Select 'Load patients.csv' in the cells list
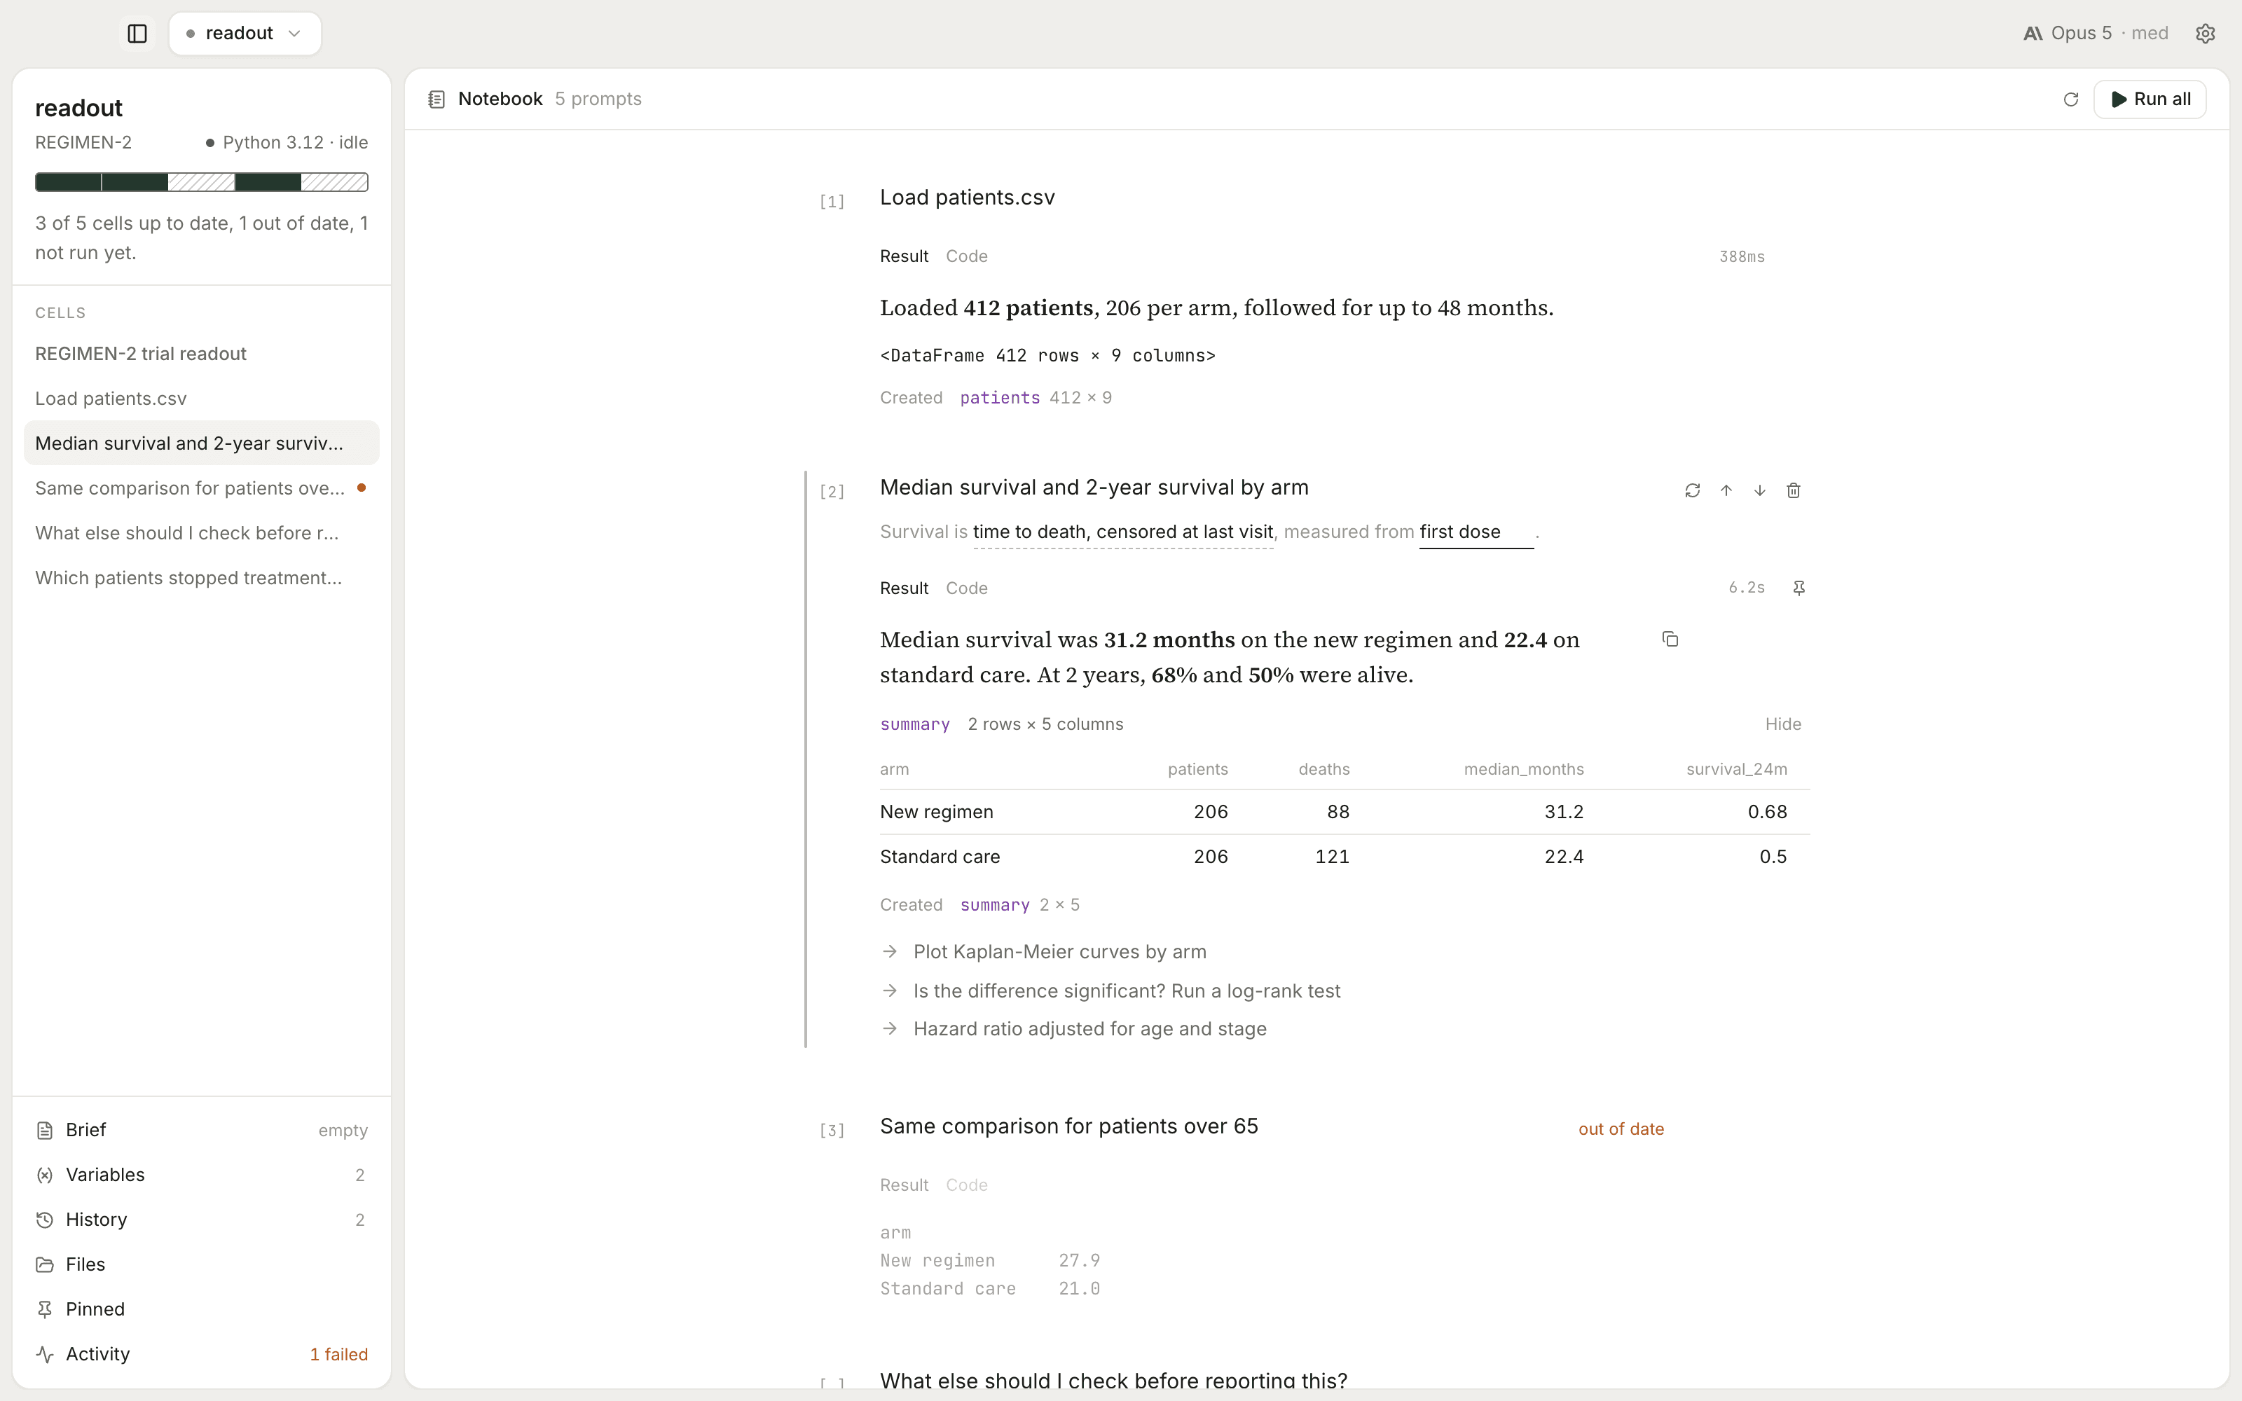Viewport: 2242px width, 1401px height. point(201,399)
